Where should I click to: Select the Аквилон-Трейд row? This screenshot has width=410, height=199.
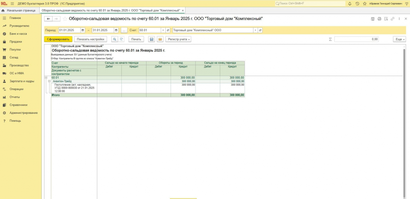pos(148,81)
